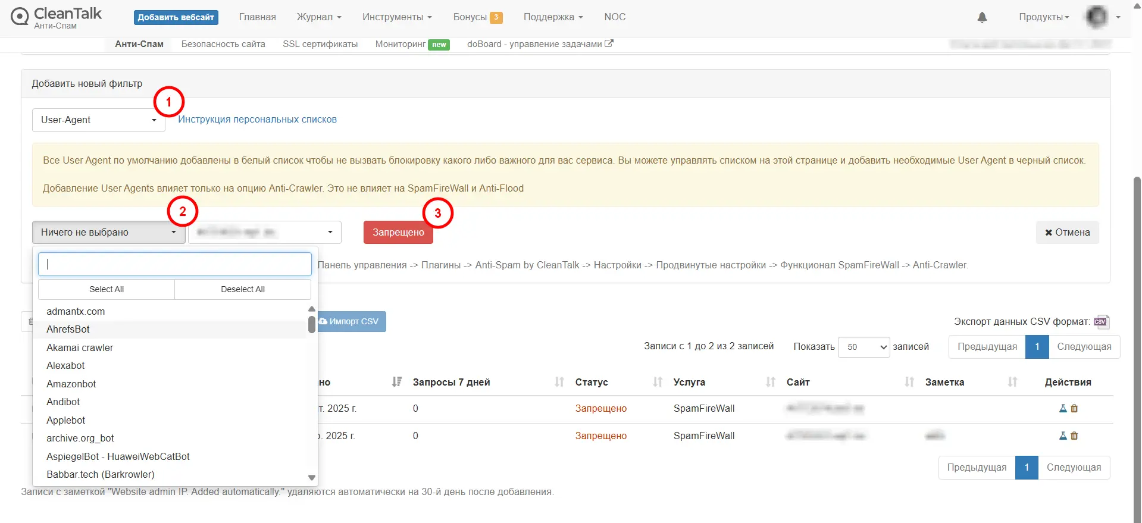
Task: Collapse the Ничего не выбрано dropdown
Action: pos(109,232)
